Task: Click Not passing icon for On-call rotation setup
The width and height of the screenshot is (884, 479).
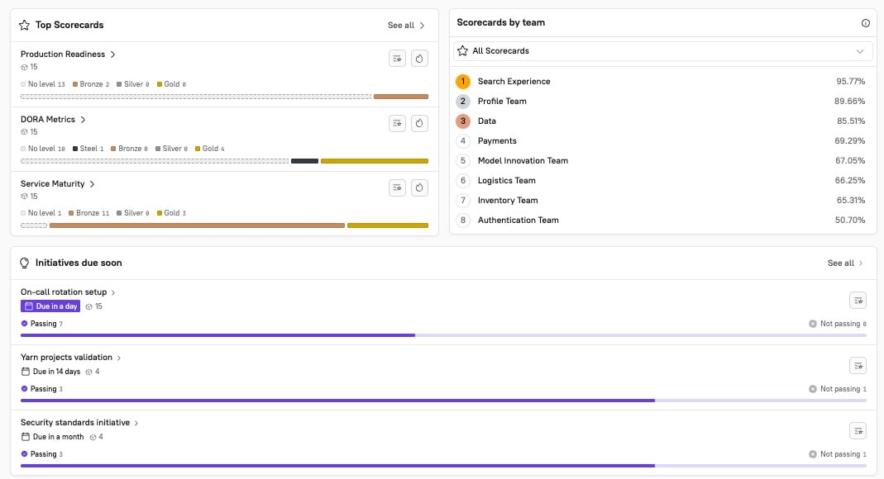Action: point(812,324)
